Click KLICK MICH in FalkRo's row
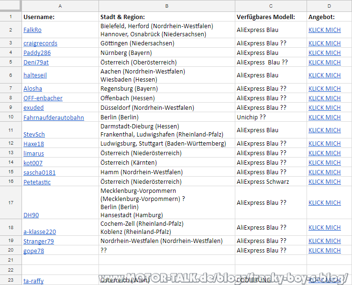352x285 pixels. coord(325,30)
